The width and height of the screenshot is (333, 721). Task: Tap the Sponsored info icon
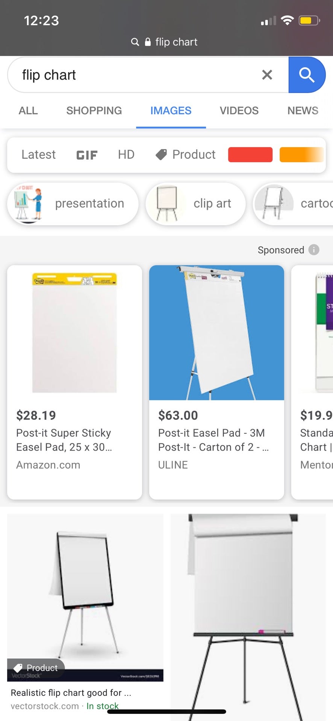[x=314, y=250]
